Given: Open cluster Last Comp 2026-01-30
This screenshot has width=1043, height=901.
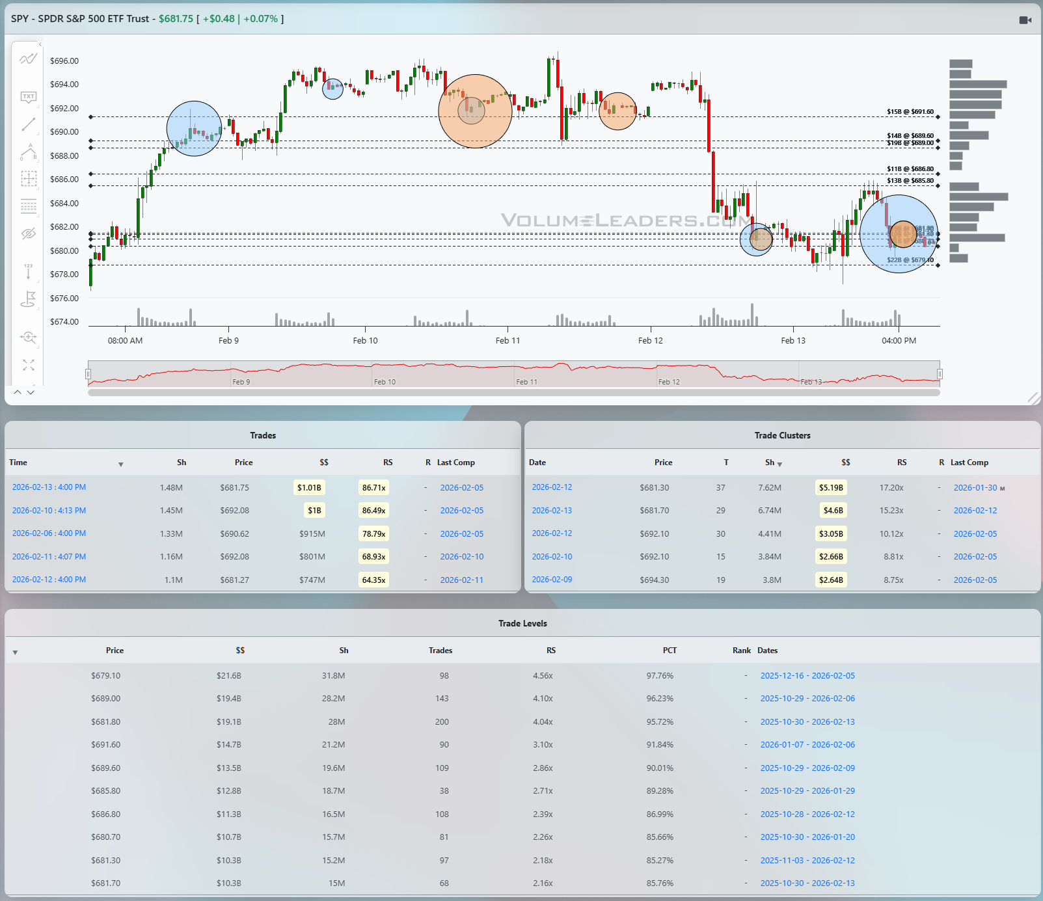Looking at the screenshot, I should click(x=975, y=487).
